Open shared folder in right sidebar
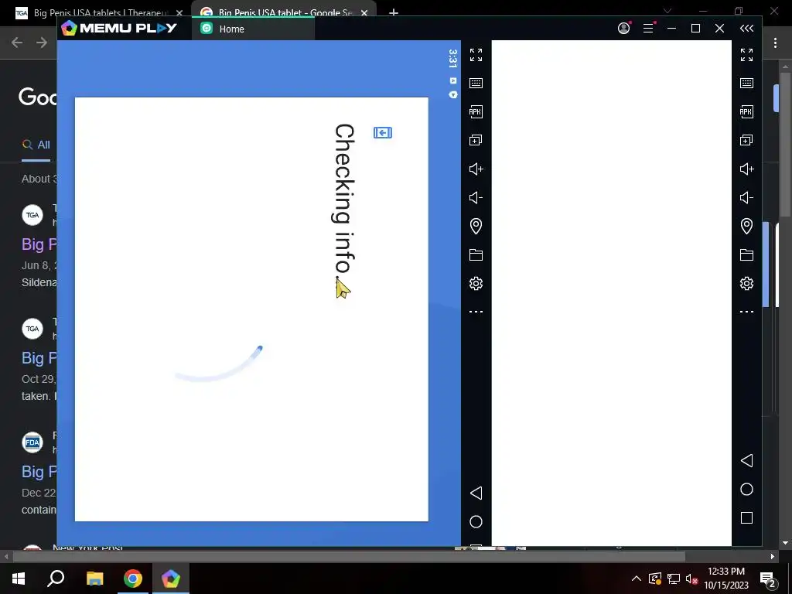The height and width of the screenshot is (594, 792). (746, 254)
